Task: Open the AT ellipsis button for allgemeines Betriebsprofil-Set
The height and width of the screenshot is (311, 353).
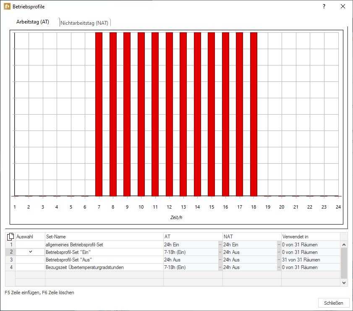Action: 220,245
